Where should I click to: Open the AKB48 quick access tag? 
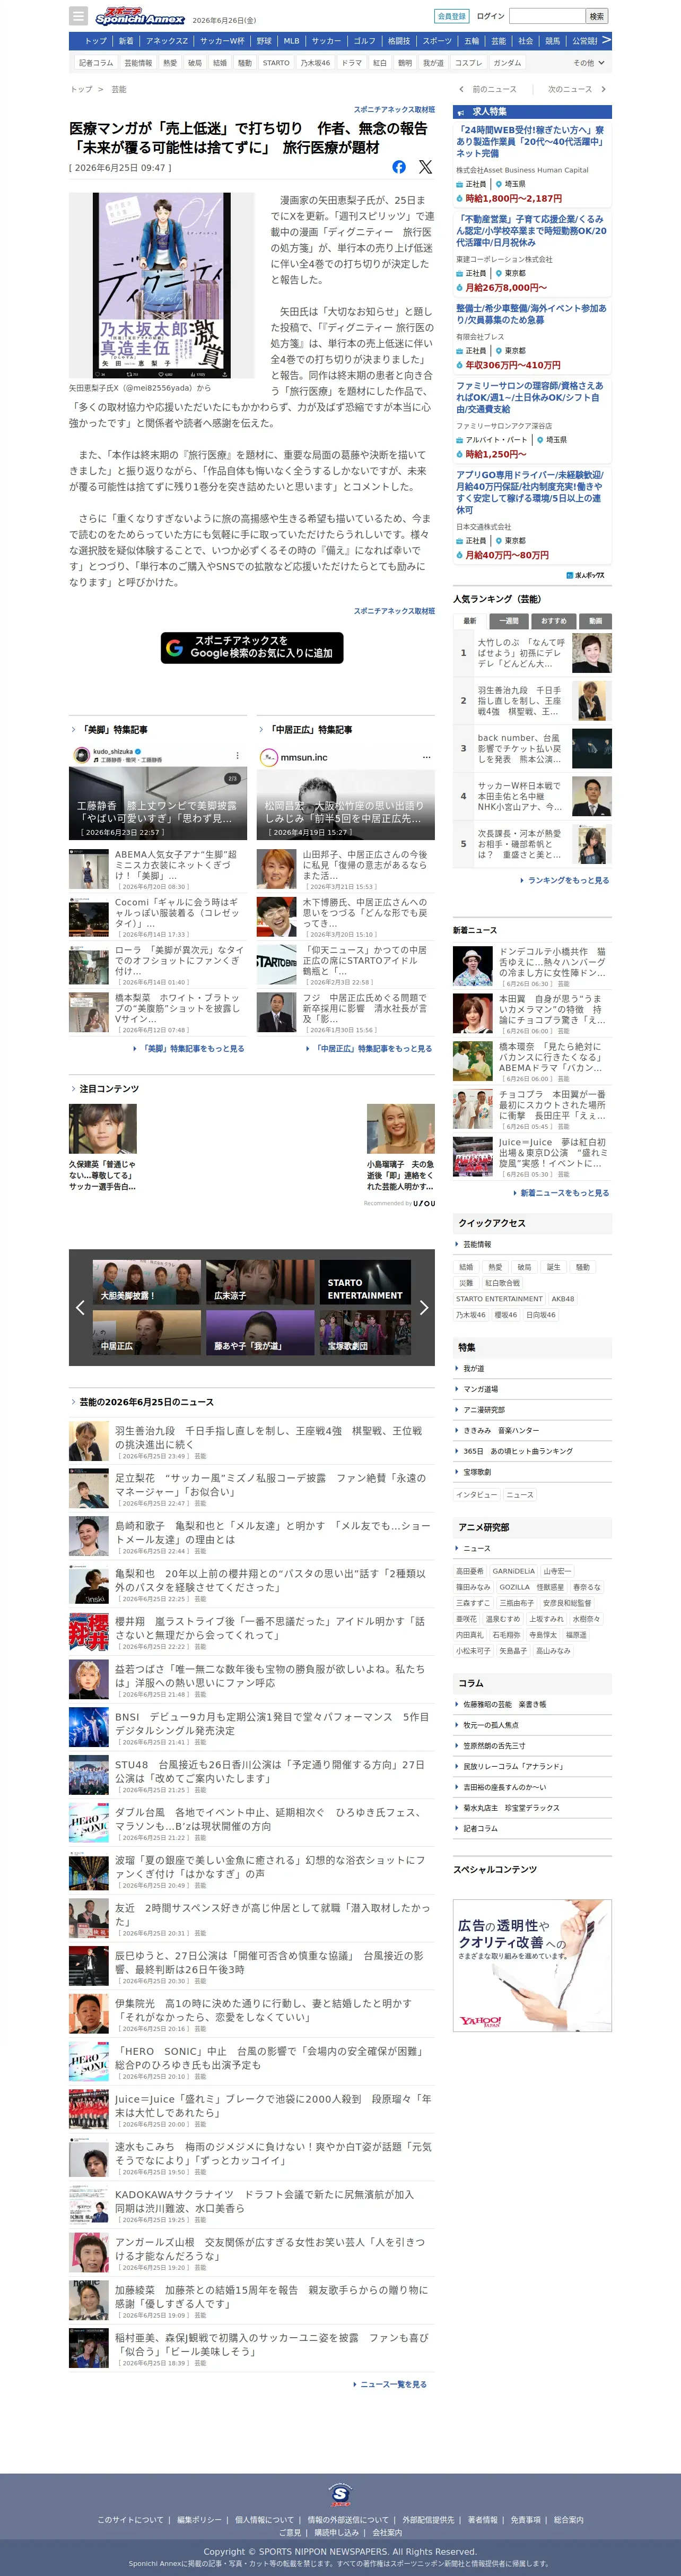[x=563, y=1299]
